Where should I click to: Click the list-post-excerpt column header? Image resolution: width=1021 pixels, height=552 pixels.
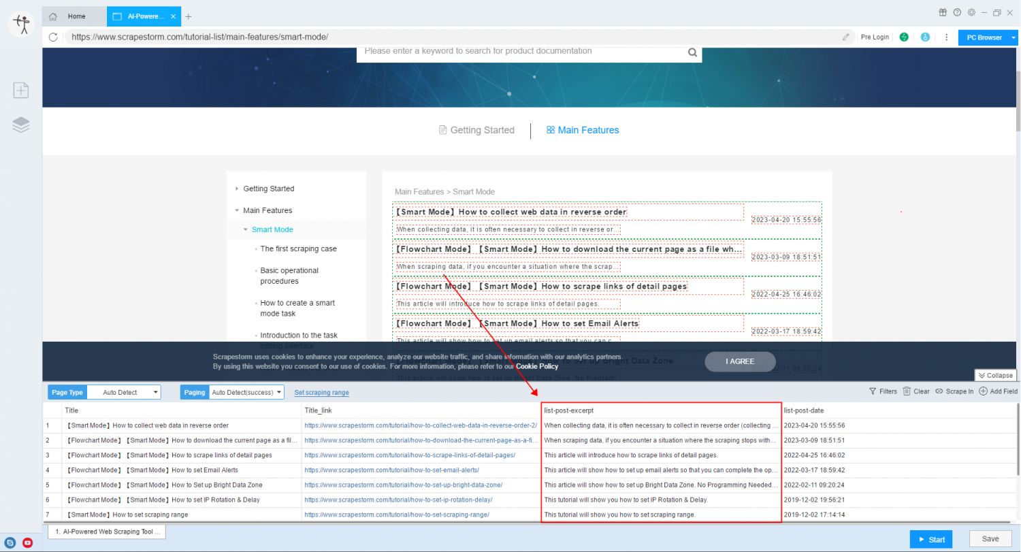[661, 410]
